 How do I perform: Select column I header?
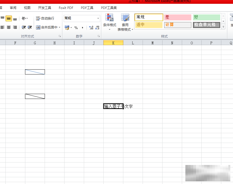coord(74,43)
